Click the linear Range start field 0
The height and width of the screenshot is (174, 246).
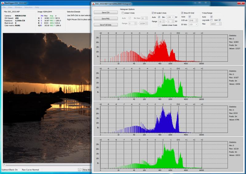tap(133, 24)
